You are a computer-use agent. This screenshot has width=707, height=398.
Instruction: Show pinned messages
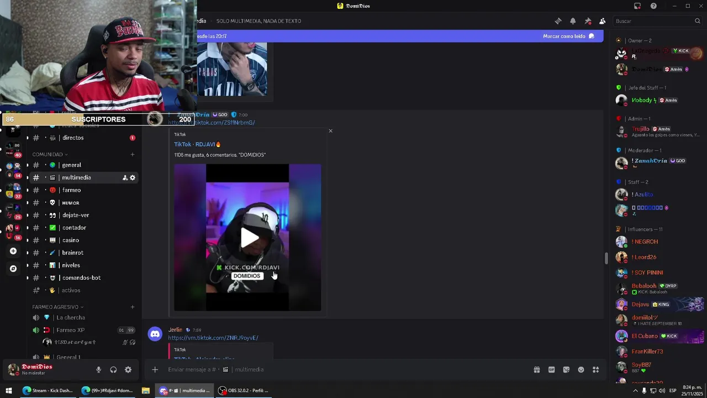[x=588, y=21]
